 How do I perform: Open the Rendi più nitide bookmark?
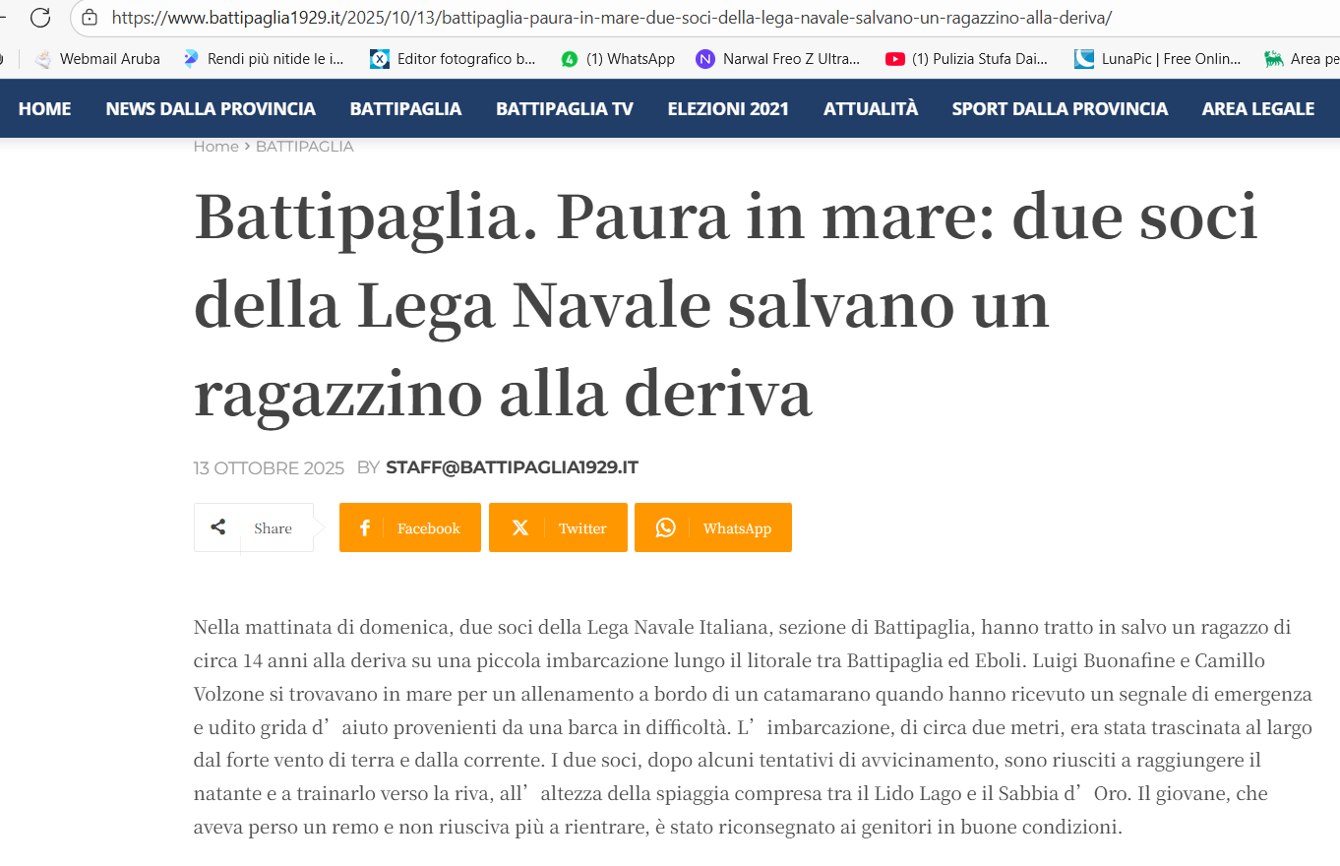click(264, 59)
